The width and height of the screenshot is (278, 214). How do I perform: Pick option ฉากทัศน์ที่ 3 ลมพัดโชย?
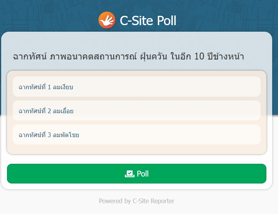136,134
